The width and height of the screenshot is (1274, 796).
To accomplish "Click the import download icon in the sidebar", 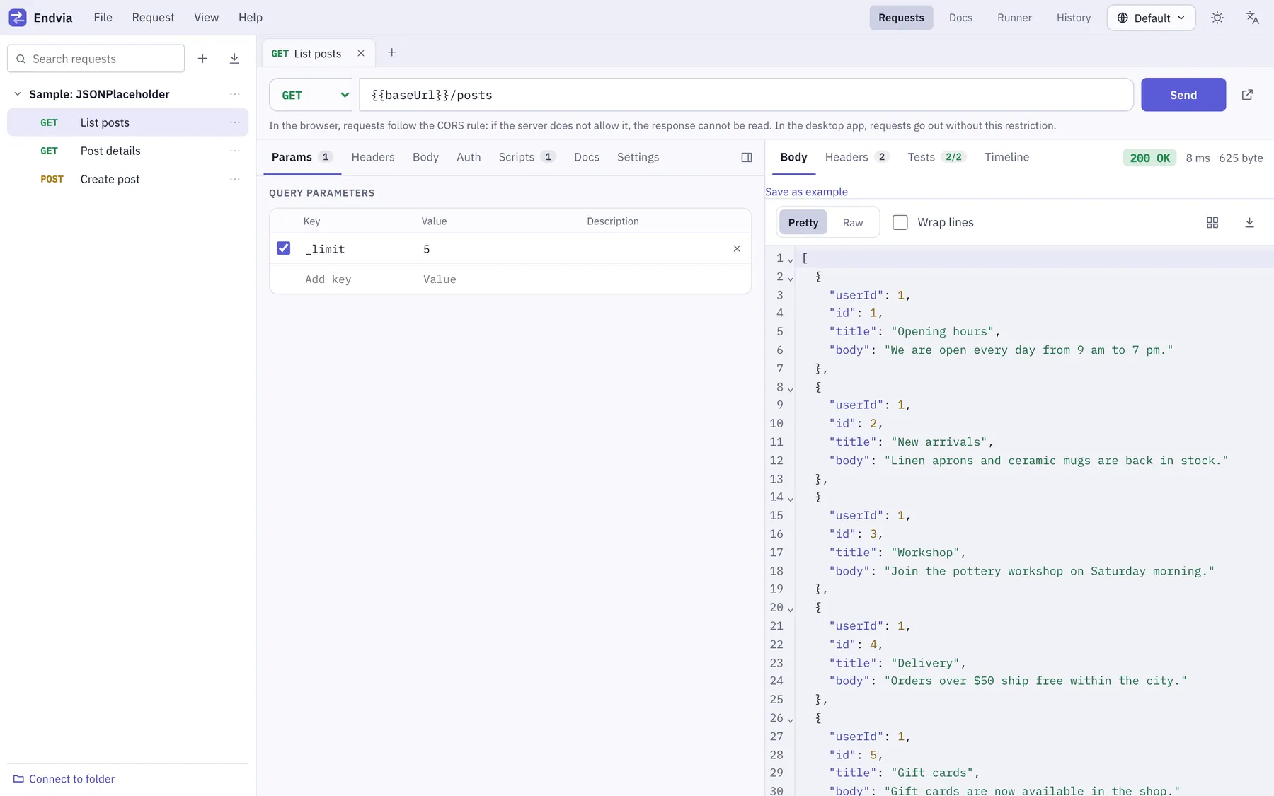I will click(x=234, y=59).
